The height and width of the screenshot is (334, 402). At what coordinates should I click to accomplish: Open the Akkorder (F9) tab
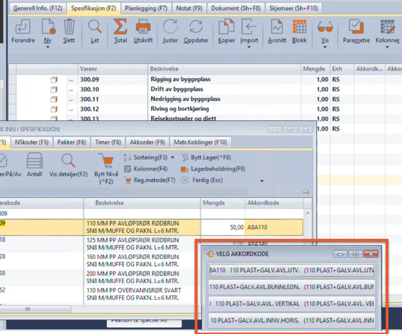[147, 142]
